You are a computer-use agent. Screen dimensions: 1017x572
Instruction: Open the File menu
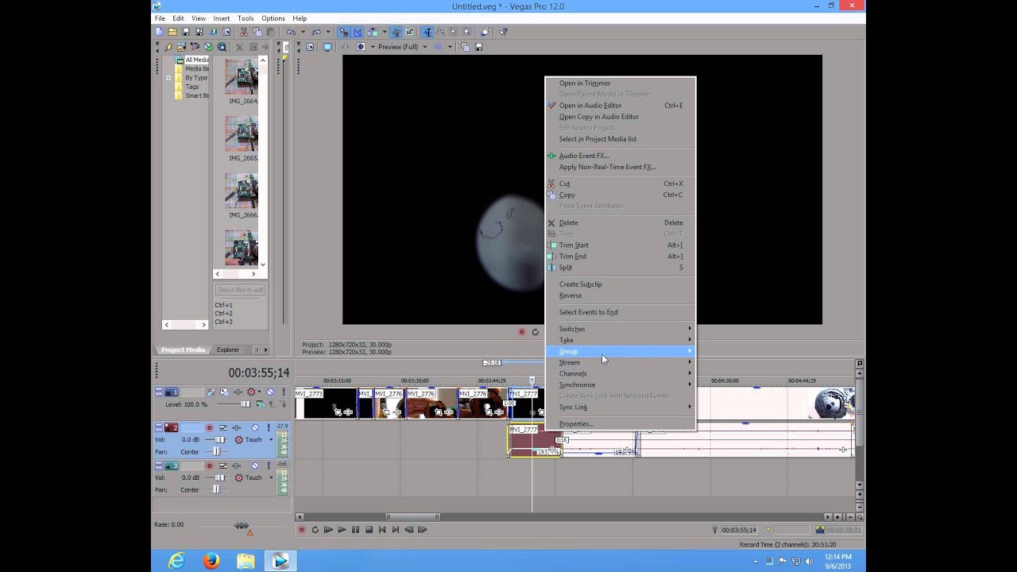point(160,18)
